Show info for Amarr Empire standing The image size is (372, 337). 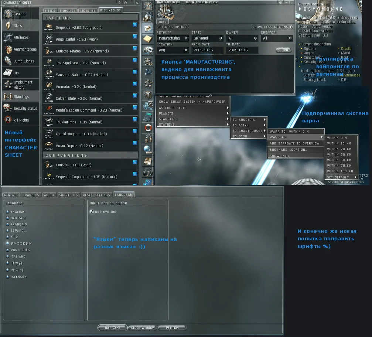(x=135, y=143)
